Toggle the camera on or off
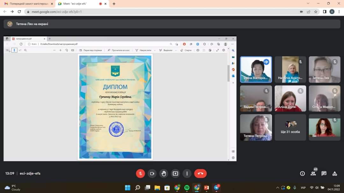The image size is (344, 193). click(152, 173)
